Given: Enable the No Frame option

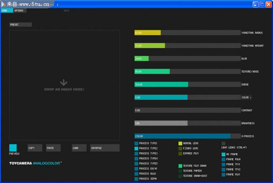Looking at the screenshot, I should [223, 155].
